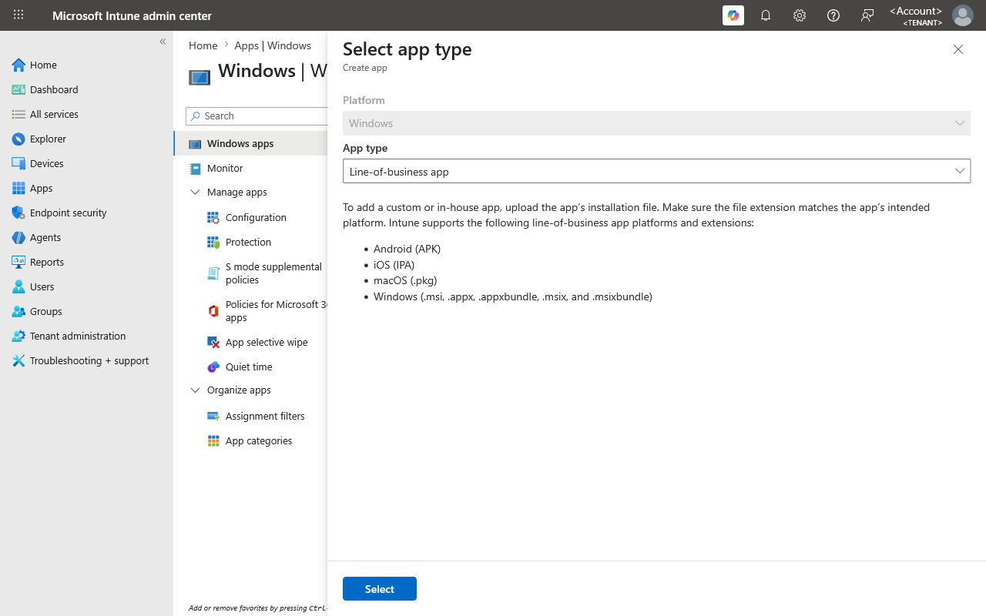Collapse the left navigation sidebar
This screenshot has width=986, height=616.
(163, 42)
